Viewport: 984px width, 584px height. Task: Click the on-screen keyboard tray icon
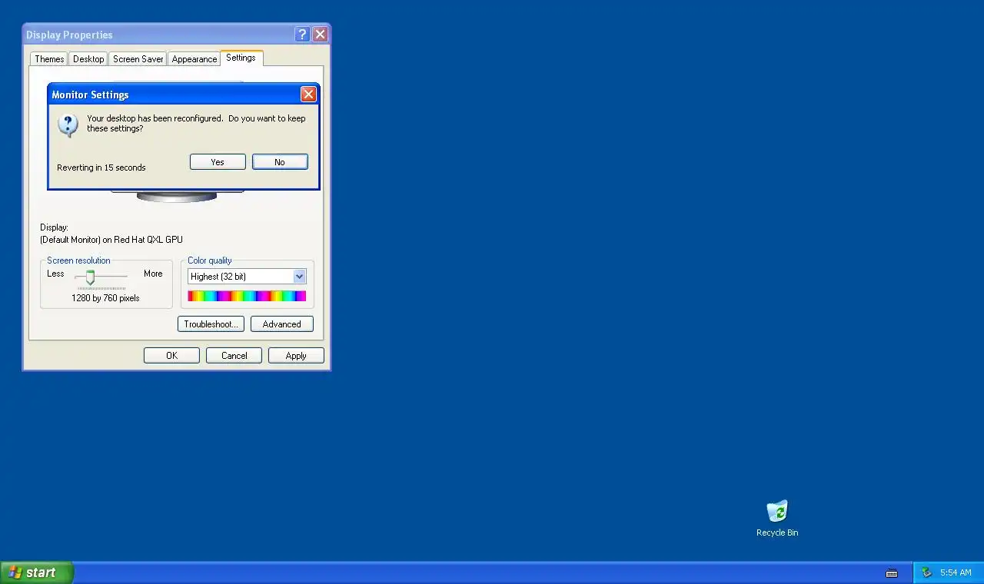click(892, 572)
